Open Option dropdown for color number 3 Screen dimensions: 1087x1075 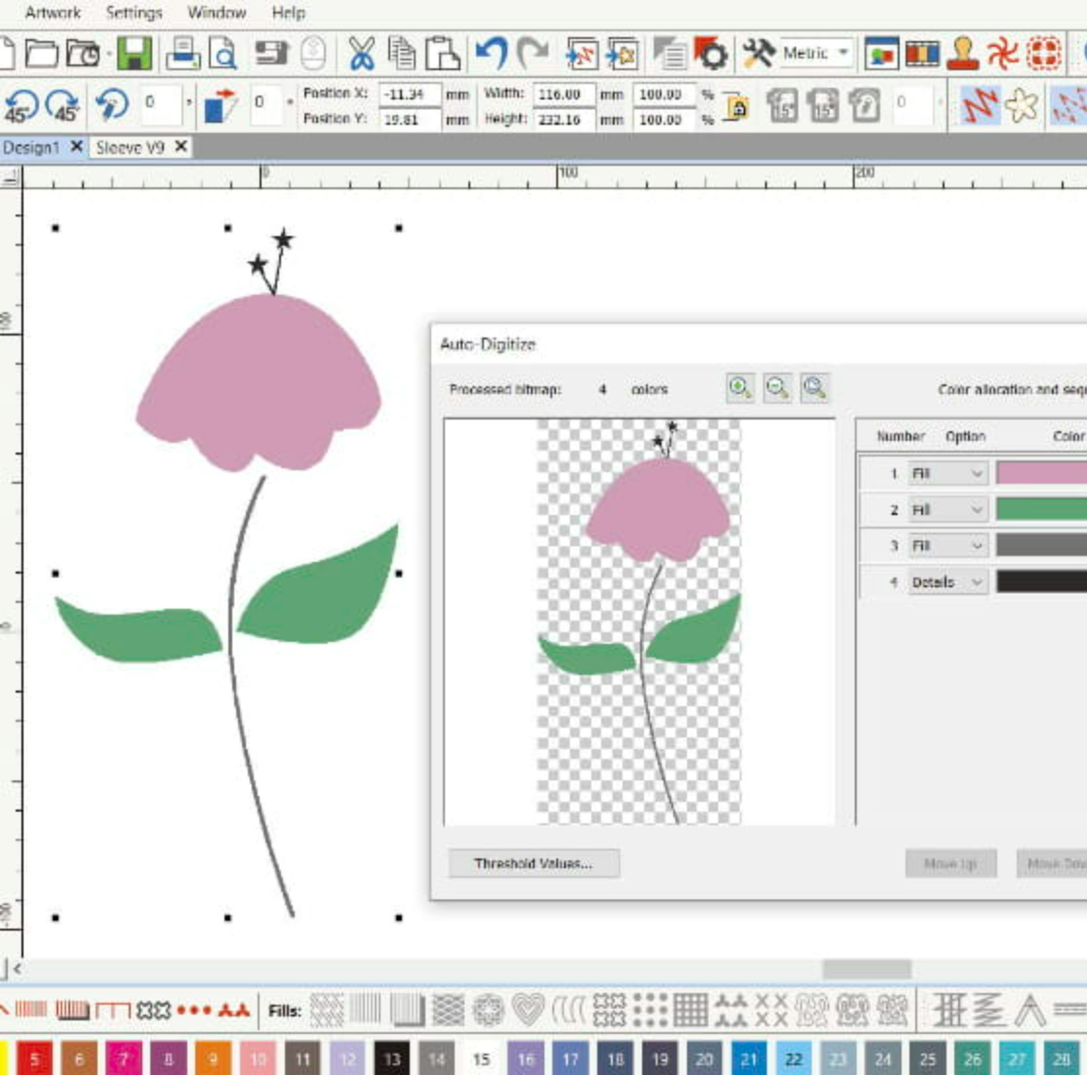click(x=947, y=545)
